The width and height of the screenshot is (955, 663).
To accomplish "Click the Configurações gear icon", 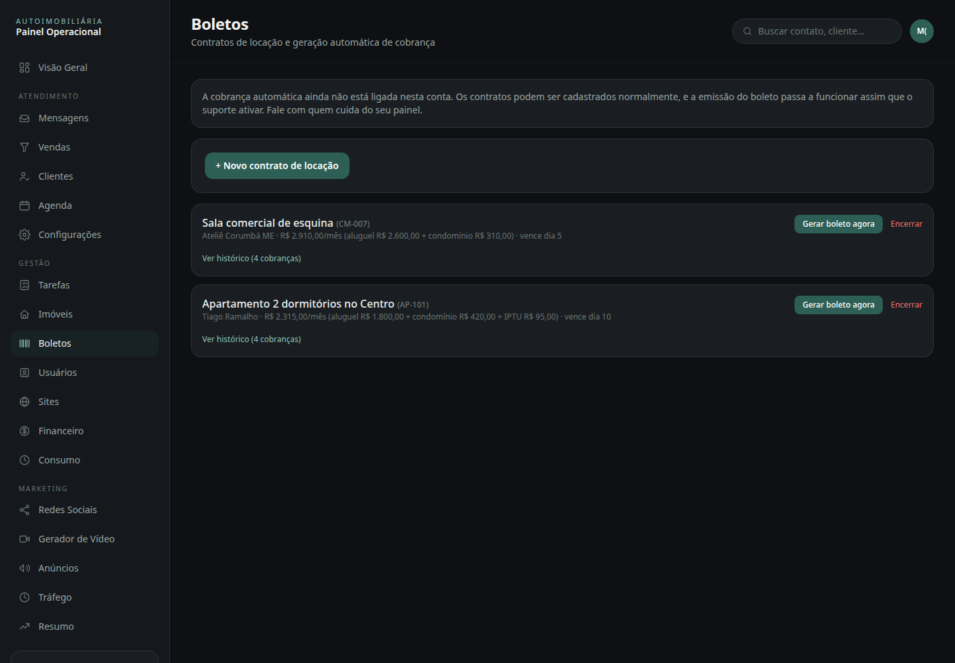I will pyautogui.click(x=25, y=235).
